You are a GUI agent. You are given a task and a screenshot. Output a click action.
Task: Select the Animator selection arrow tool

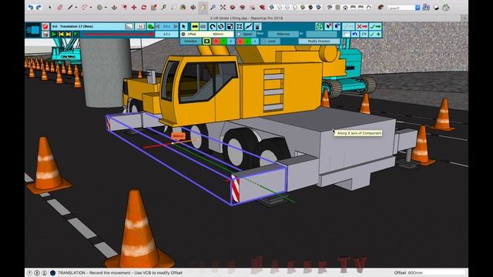(x=184, y=27)
